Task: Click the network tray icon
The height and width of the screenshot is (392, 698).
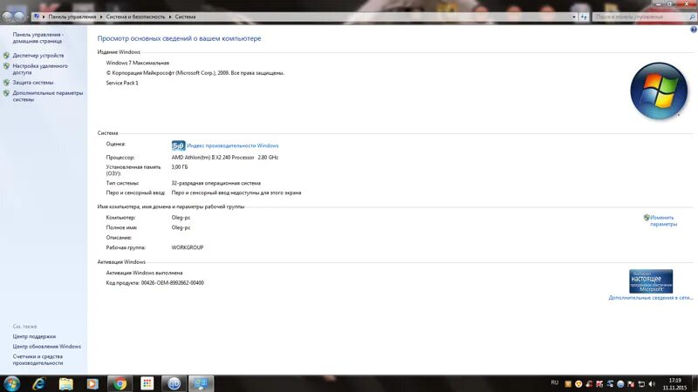Action: [641, 384]
